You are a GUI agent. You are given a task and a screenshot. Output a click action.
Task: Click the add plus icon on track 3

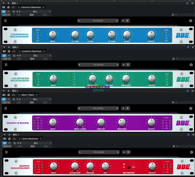[x=9, y=91]
